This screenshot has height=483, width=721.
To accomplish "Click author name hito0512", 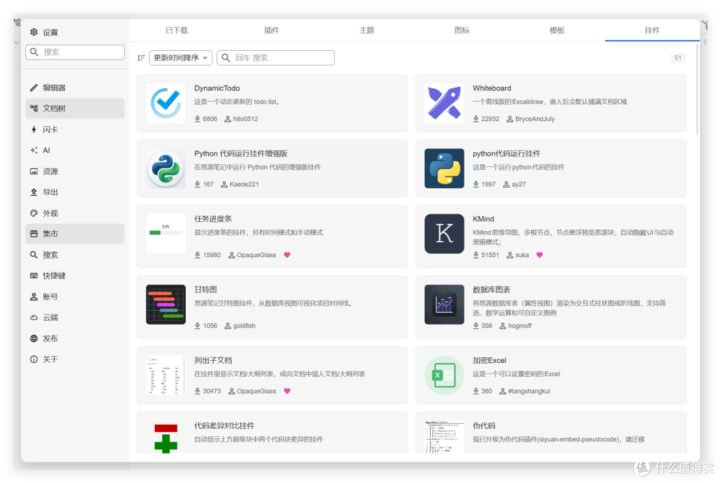I will 246,119.
